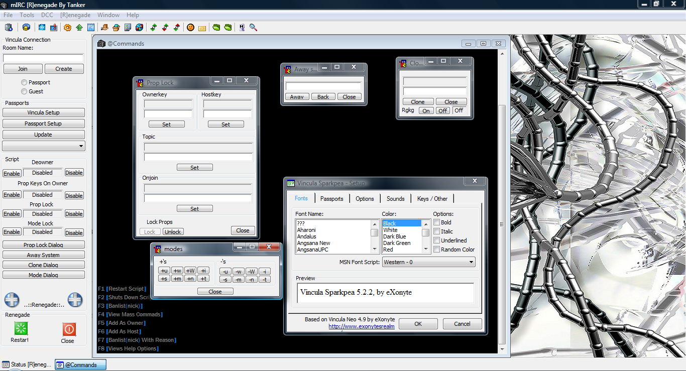
Task: Click the -t mode button
Action: pos(265,279)
